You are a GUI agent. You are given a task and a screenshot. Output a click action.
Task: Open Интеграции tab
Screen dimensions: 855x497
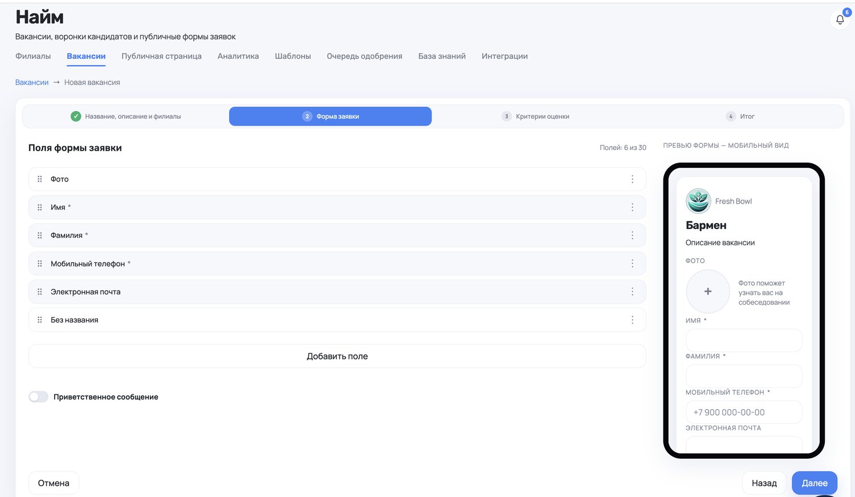coord(504,56)
